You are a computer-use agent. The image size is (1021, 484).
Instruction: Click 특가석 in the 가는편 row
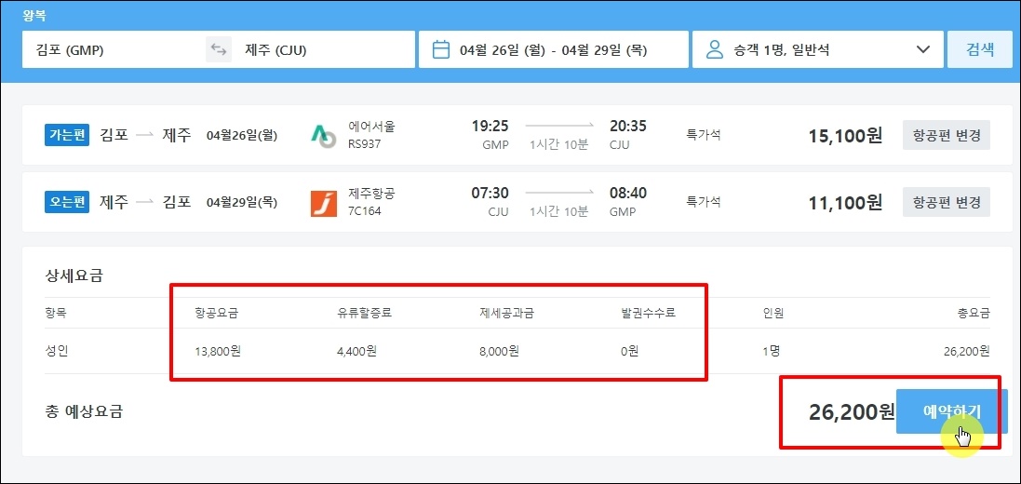pos(704,136)
